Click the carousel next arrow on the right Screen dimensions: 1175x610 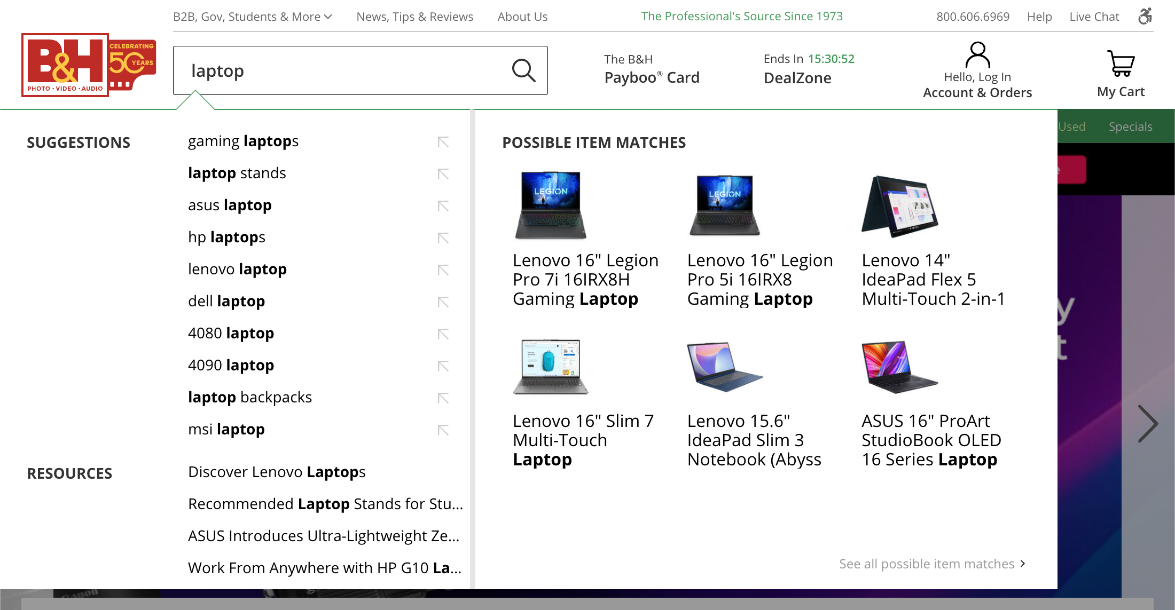click(1148, 423)
